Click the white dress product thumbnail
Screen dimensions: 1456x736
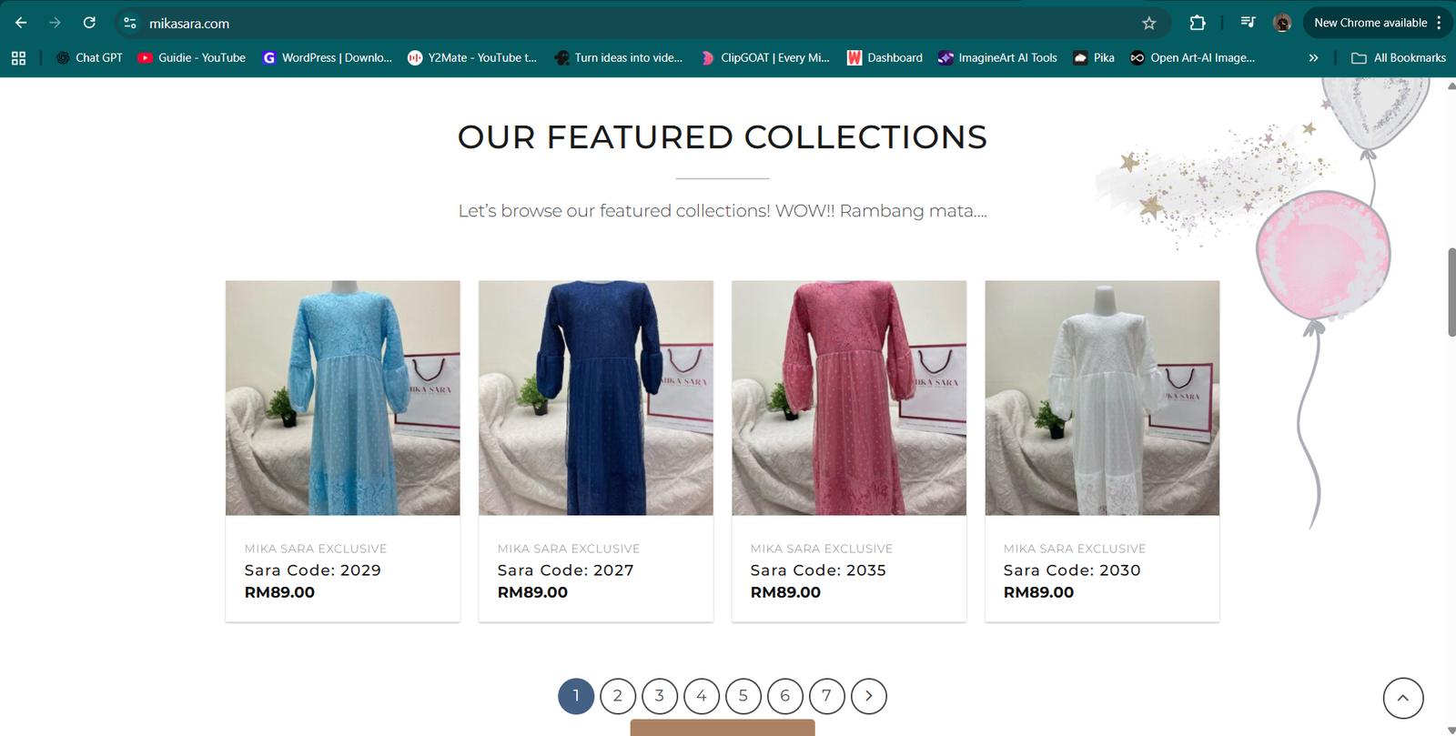(1101, 397)
